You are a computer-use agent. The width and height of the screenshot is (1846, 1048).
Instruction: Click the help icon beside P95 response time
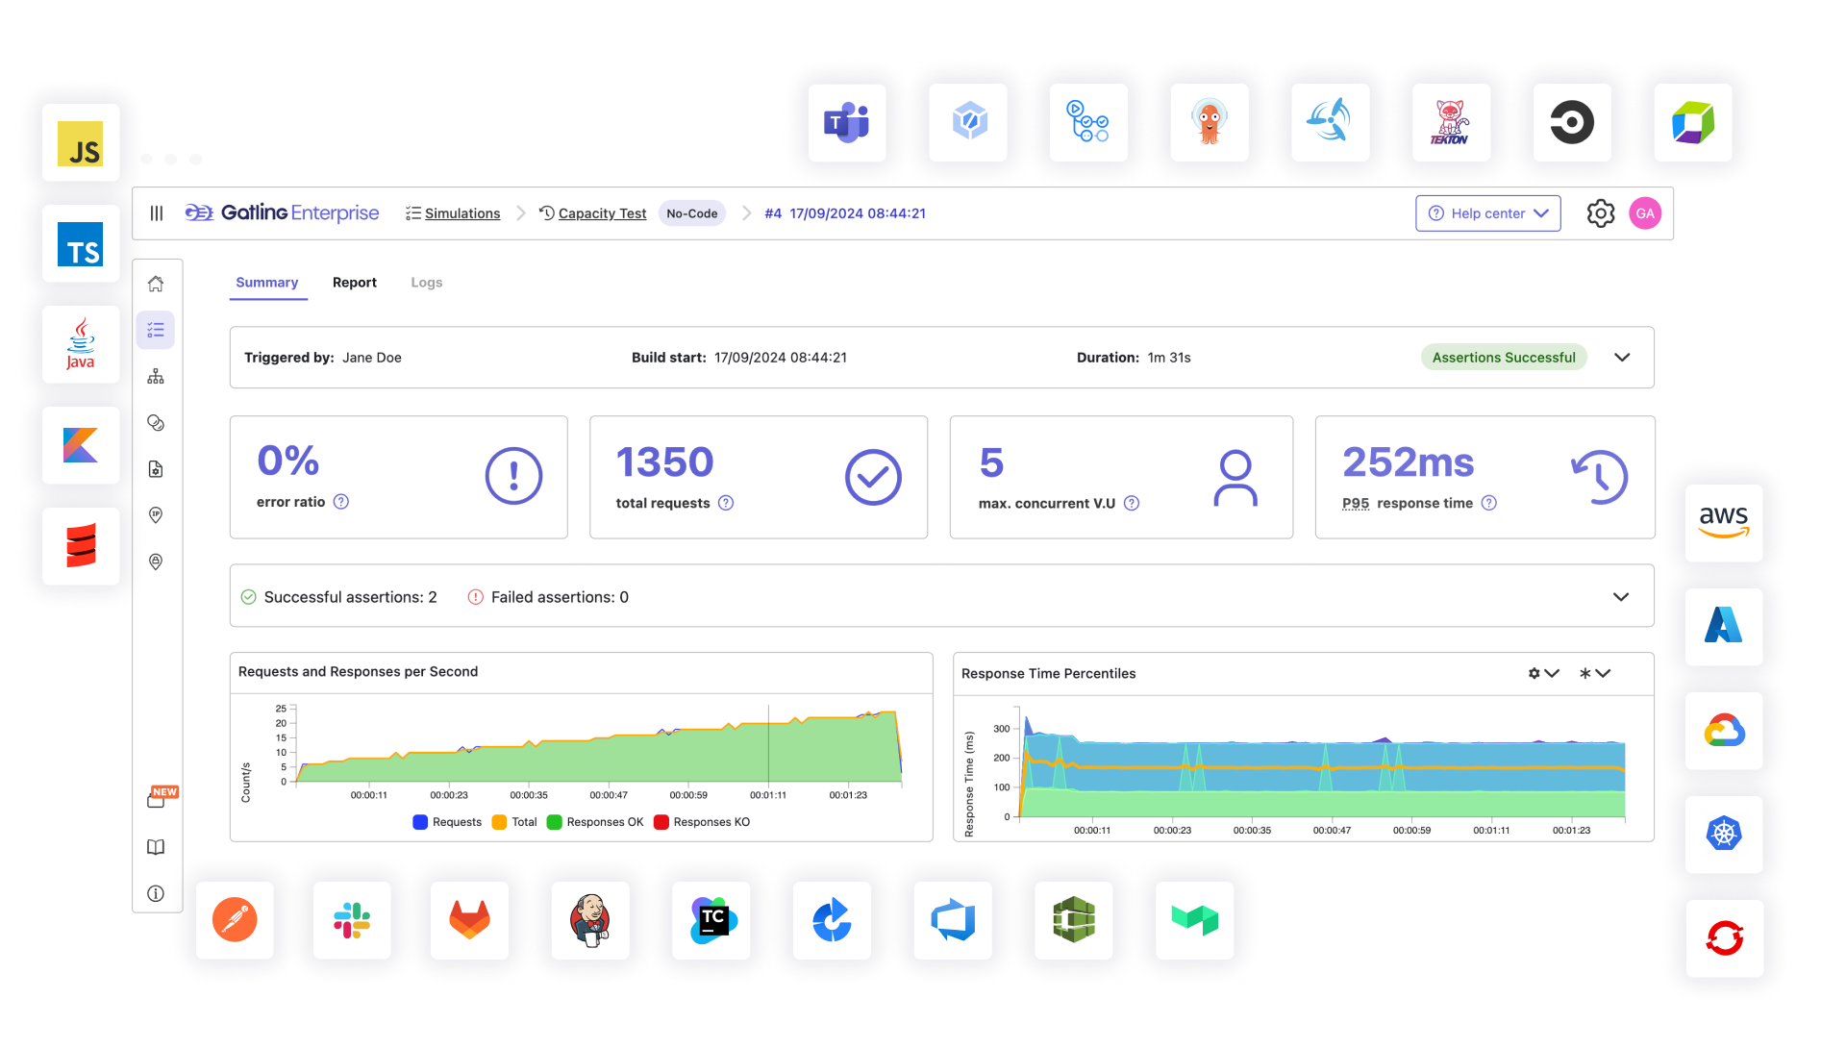point(1489,503)
